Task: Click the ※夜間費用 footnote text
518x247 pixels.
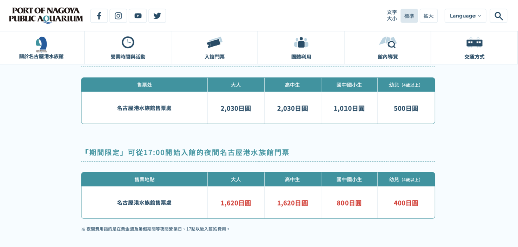Action: (x=155, y=229)
